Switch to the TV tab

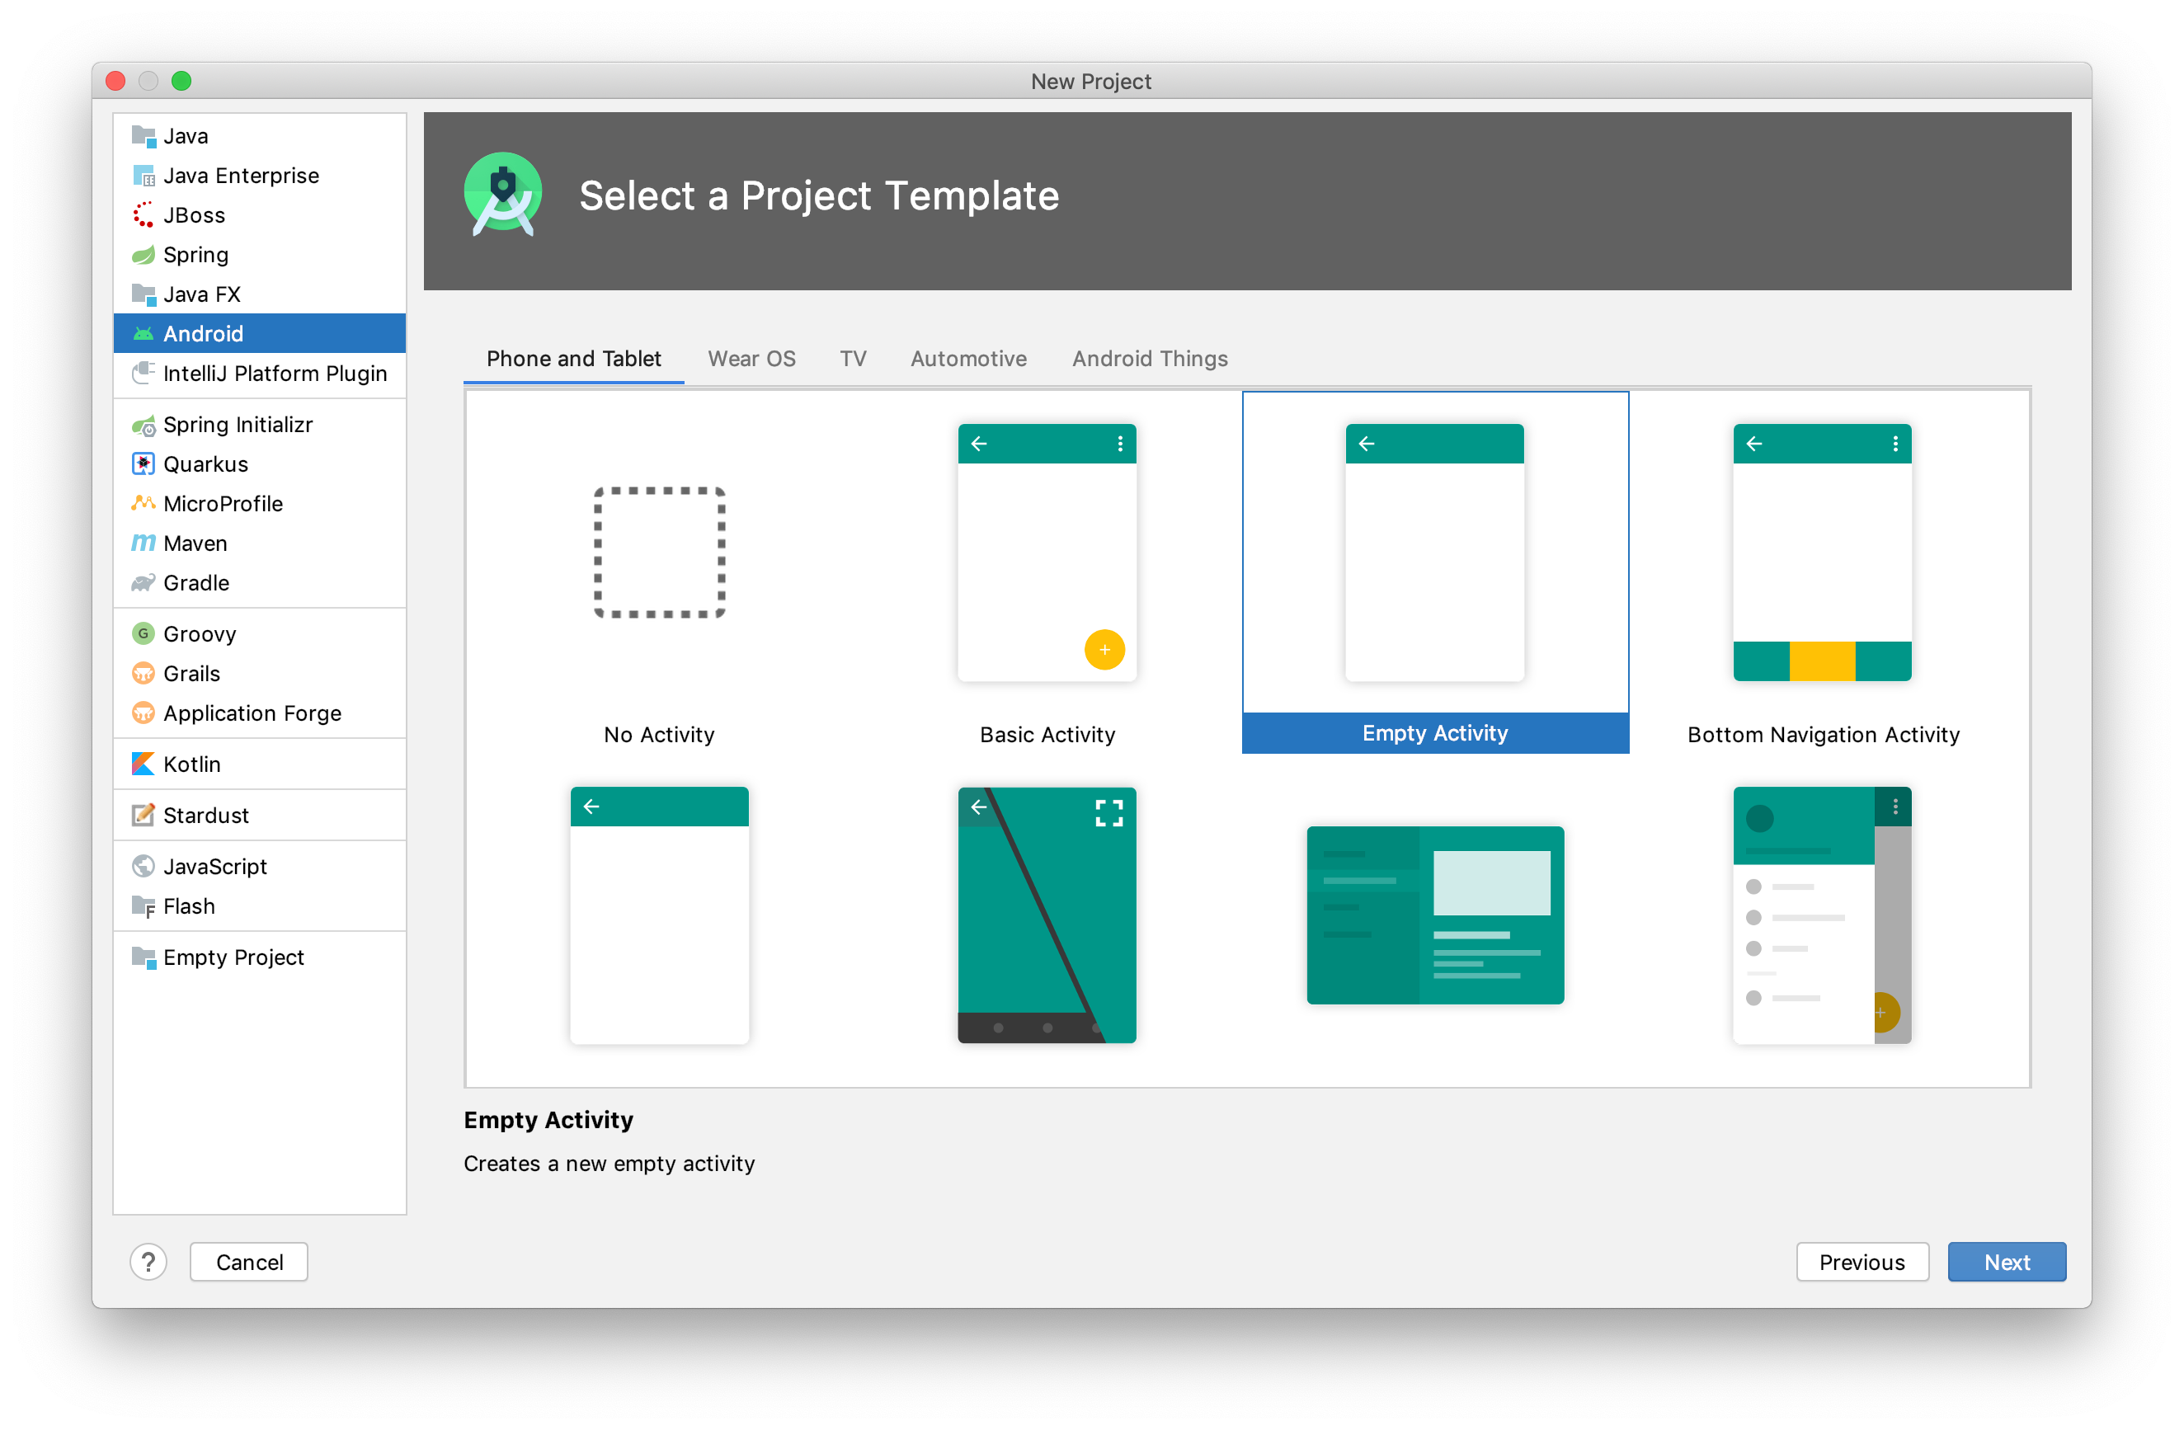coord(855,358)
